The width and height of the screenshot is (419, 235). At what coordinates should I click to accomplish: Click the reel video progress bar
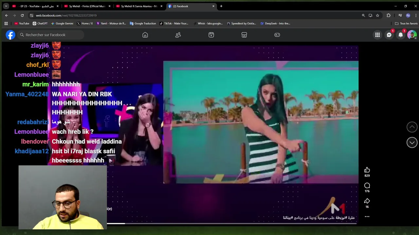click(232, 224)
